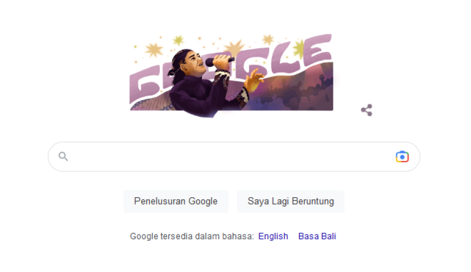Click the magnifying glass search icon
The image size is (471, 272).
(x=63, y=156)
